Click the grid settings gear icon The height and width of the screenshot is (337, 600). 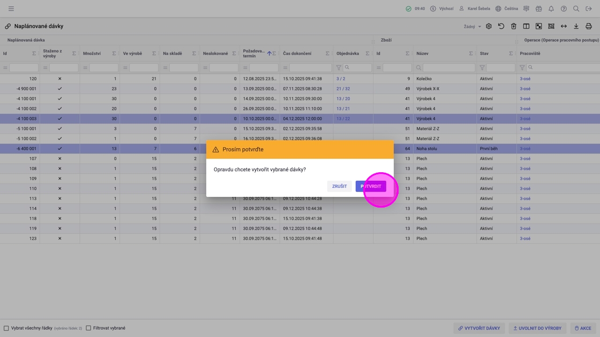[x=489, y=26]
